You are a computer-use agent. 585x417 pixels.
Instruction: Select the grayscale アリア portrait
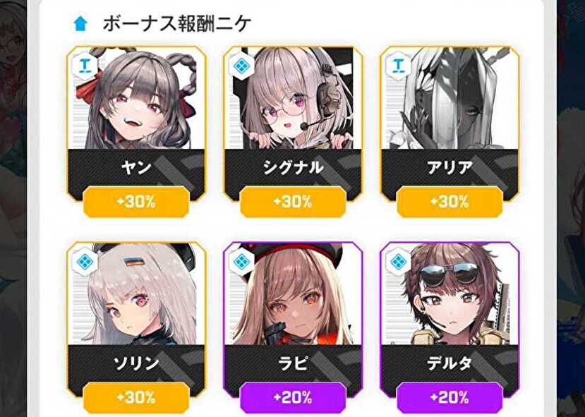[x=450, y=98]
